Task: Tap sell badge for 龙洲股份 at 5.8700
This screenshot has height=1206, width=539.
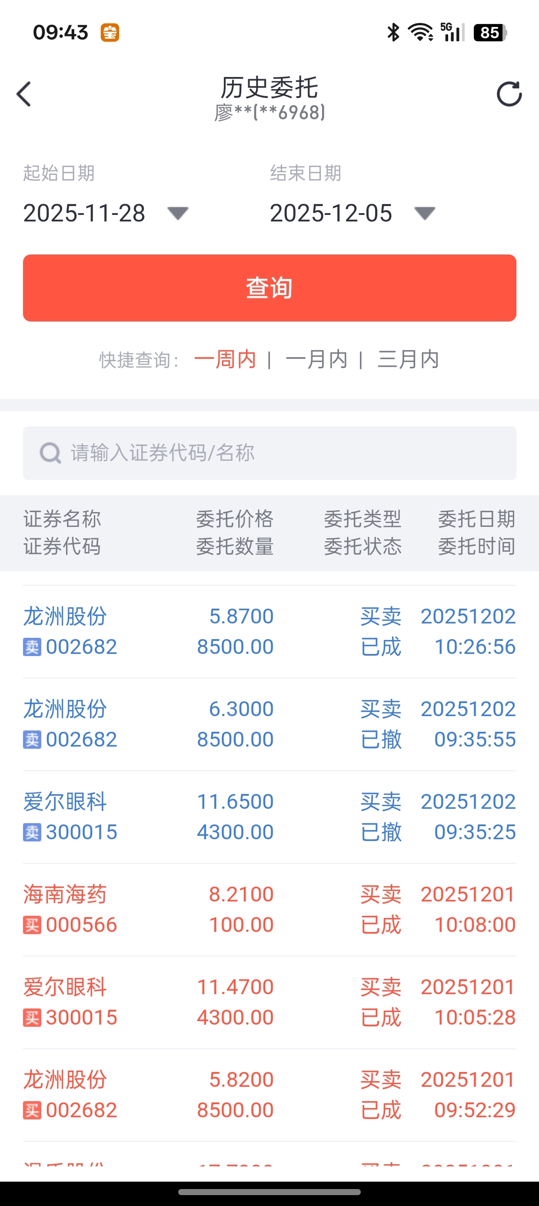Action: (x=32, y=647)
